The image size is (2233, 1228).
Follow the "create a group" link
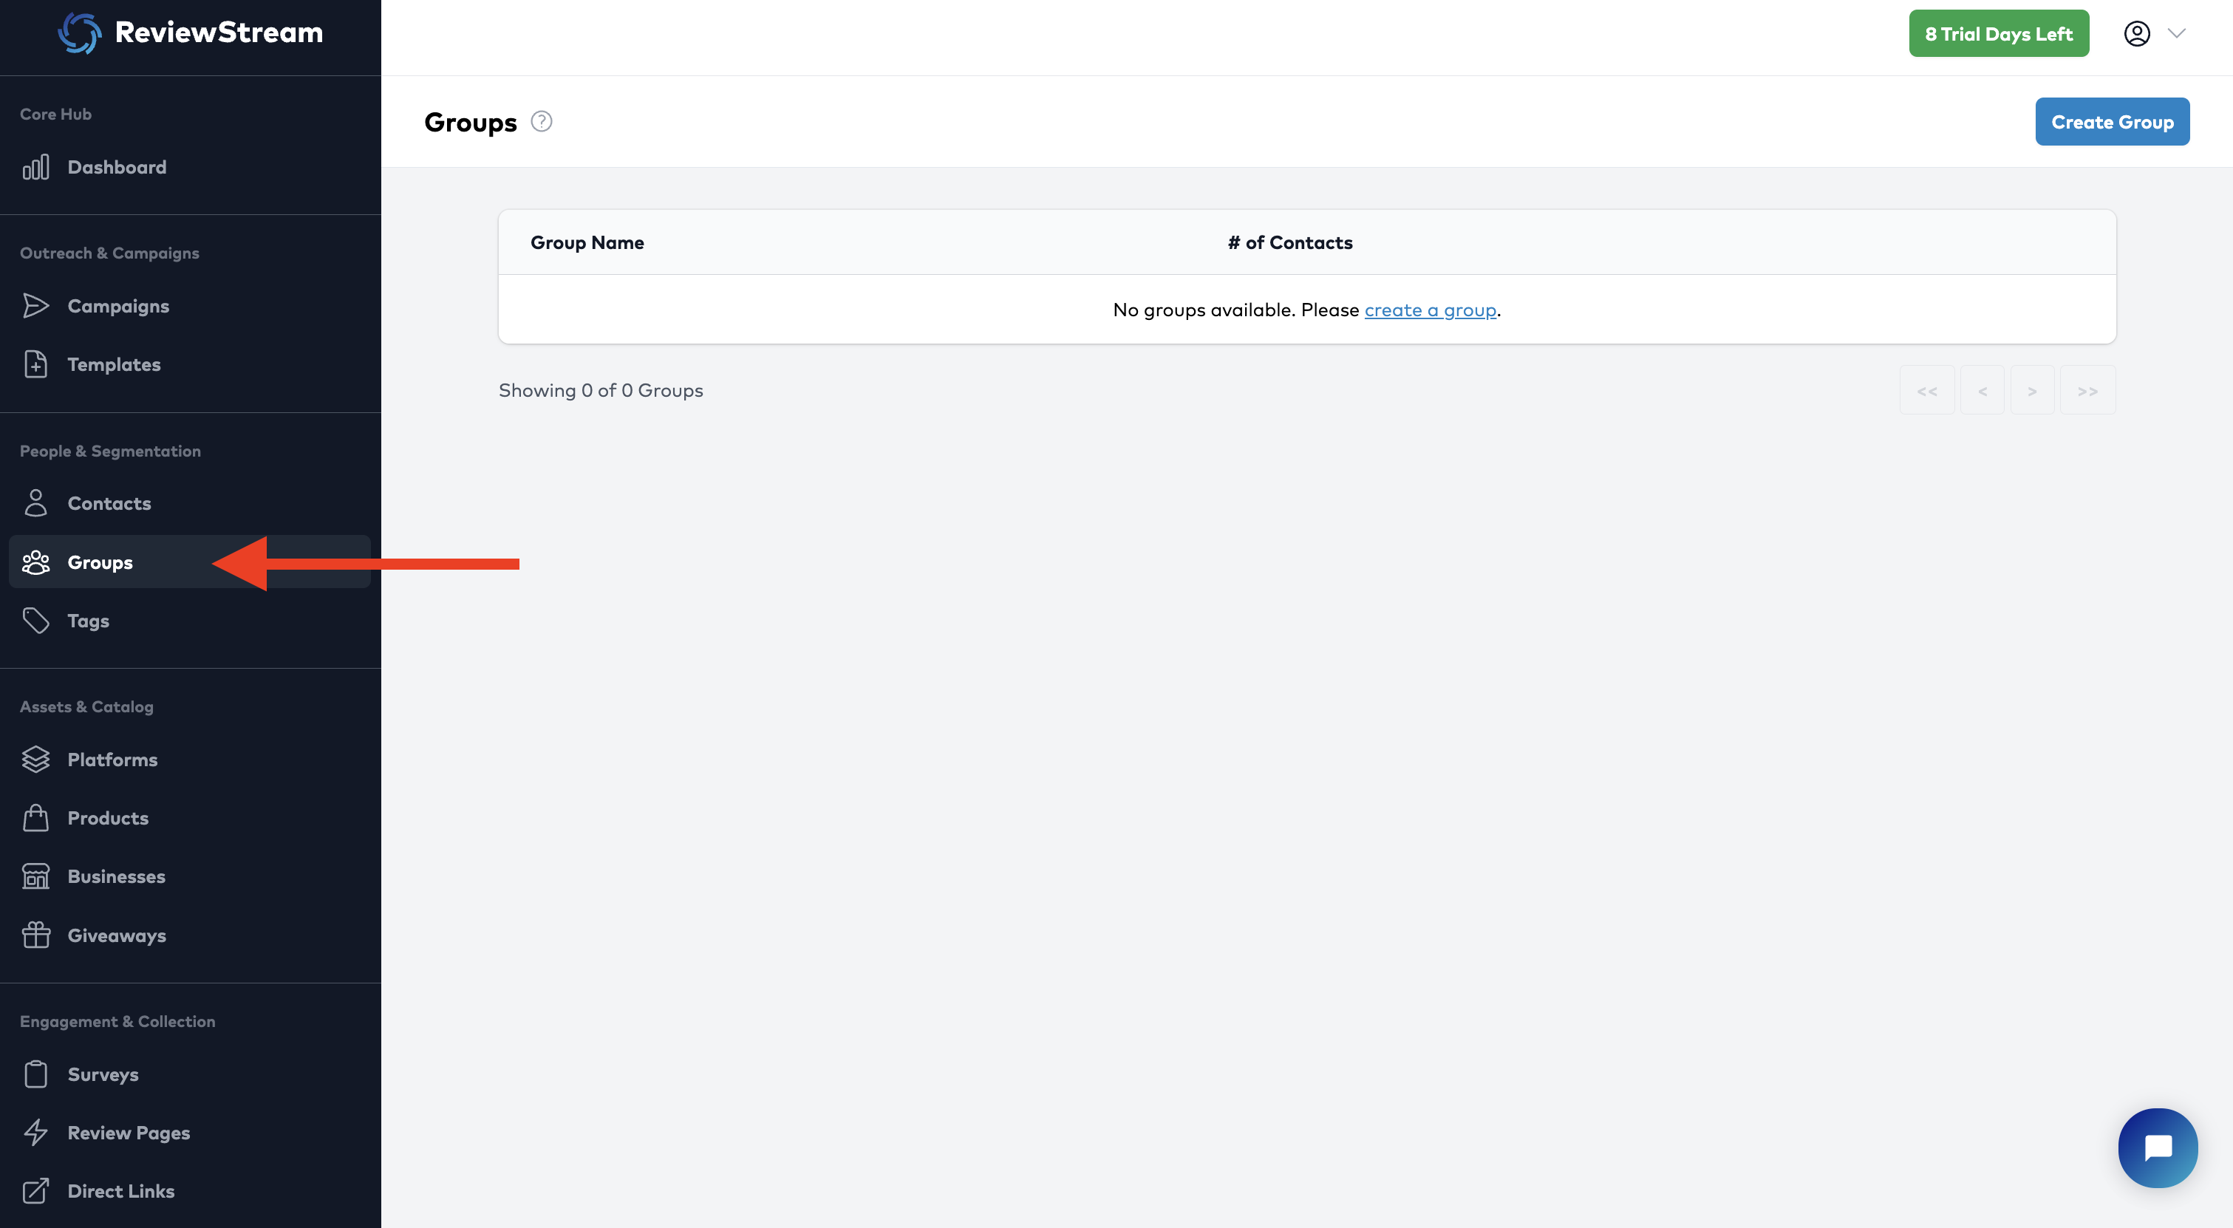pyautogui.click(x=1430, y=310)
